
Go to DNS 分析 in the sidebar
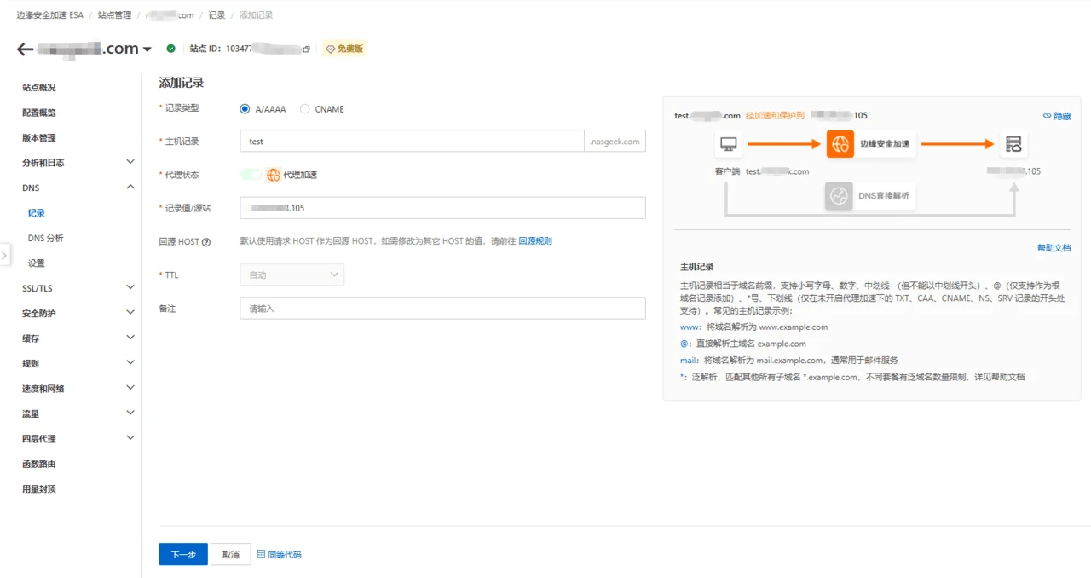coord(45,238)
